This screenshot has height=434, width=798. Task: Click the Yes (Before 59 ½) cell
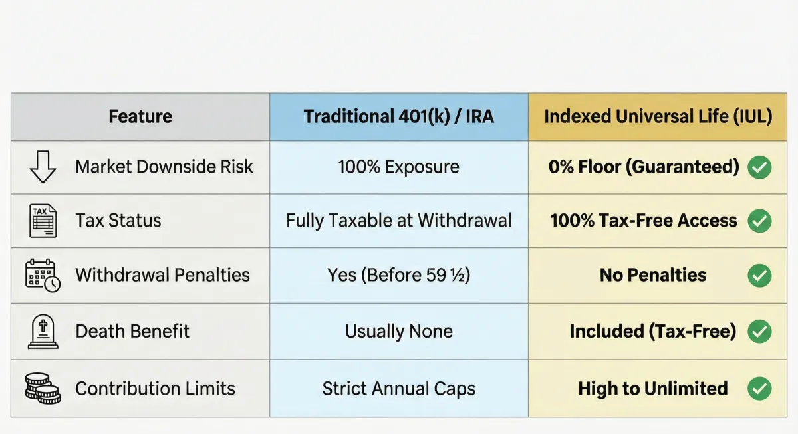[x=399, y=275]
